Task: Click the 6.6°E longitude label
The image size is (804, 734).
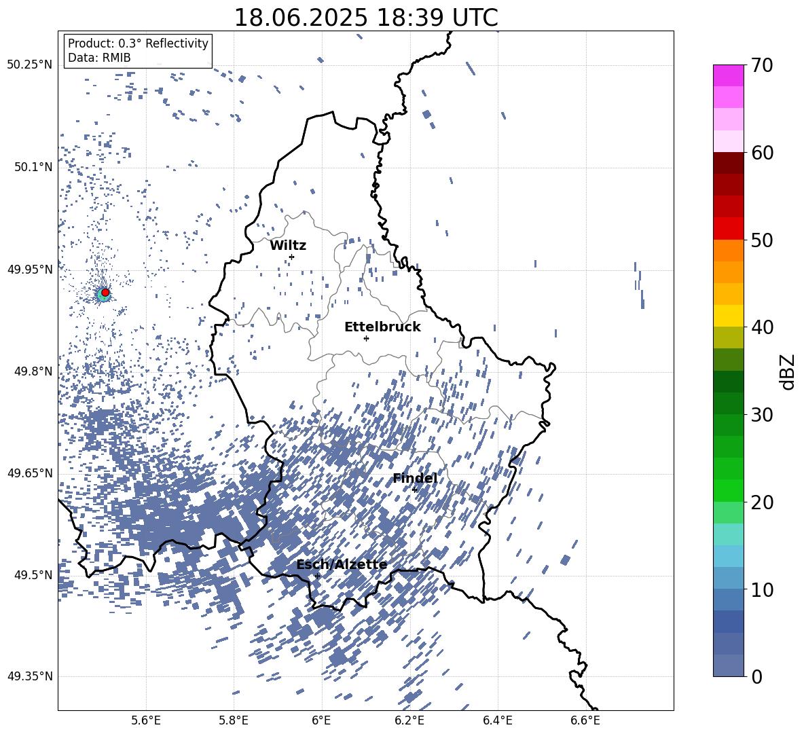Action: tap(585, 720)
